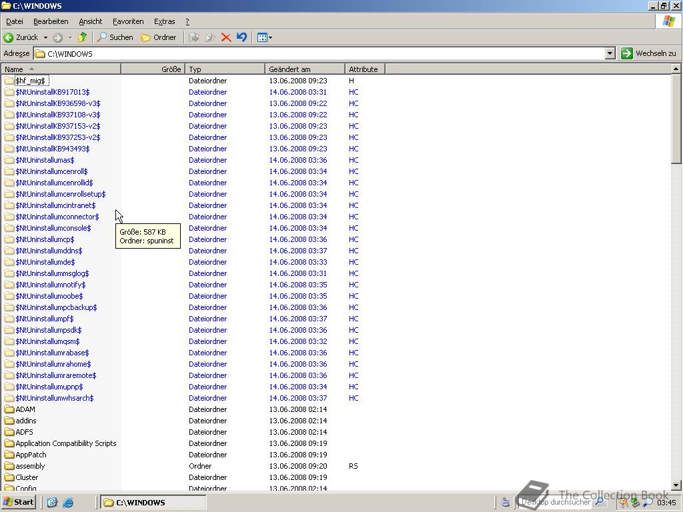Select the Application Compatibility Scripts folder name
This screenshot has height=512, width=683.
[66, 443]
